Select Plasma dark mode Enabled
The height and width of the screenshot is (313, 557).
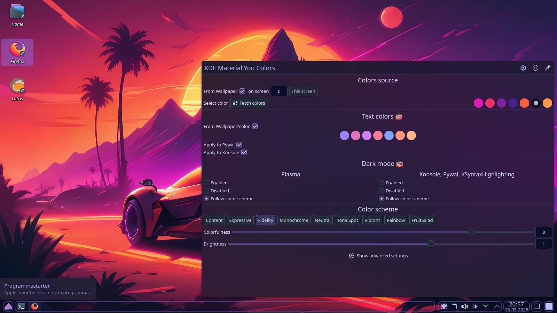206,183
